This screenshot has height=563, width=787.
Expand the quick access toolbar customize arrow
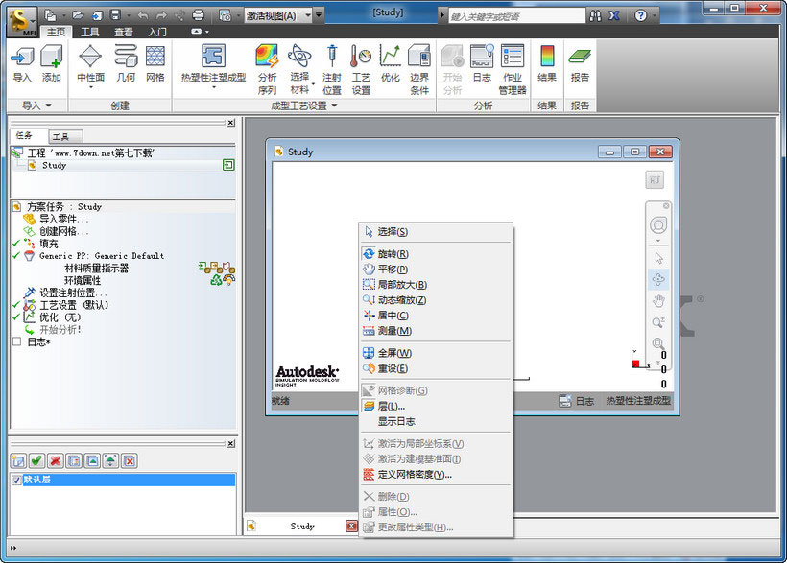coord(319,15)
